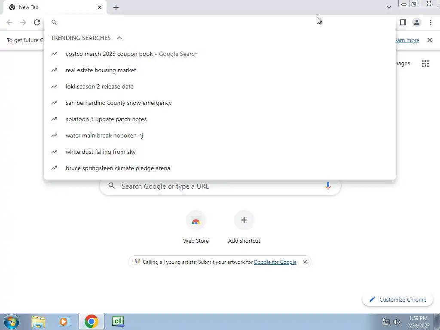Open the C# application in taskbar
The width and height of the screenshot is (440, 330).
[x=118, y=321]
